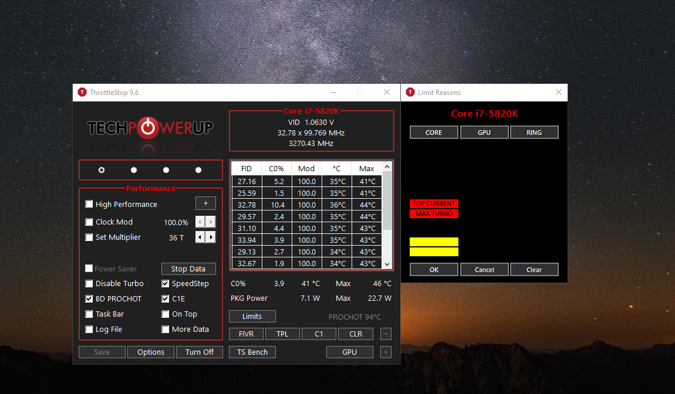Click the red MAX TURBO indicator
The height and width of the screenshot is (394, 675).
(x=434, y=213)
